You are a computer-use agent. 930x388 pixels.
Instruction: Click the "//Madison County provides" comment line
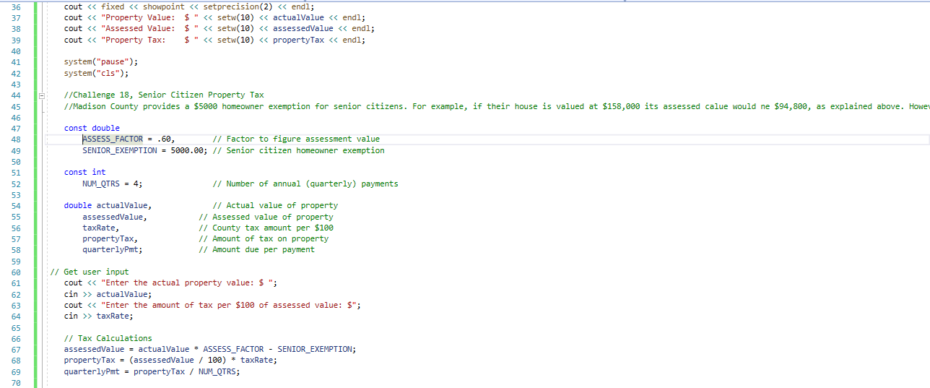(x=497, y=106)
